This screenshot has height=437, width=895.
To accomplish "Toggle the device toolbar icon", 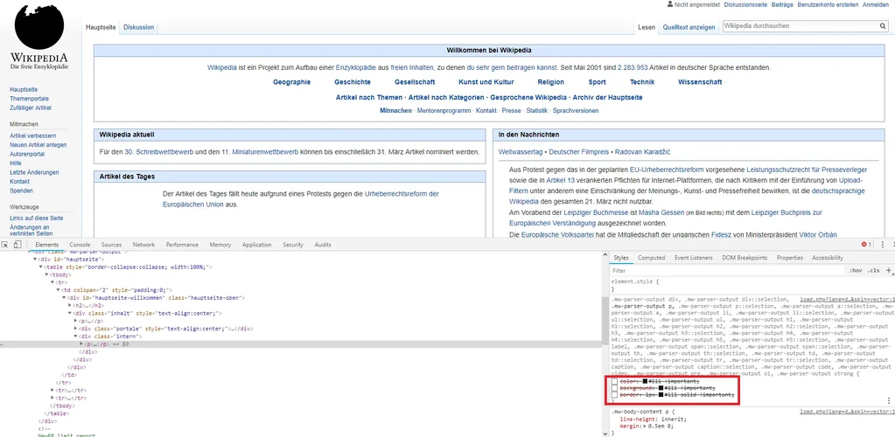I will coord(17,245).
